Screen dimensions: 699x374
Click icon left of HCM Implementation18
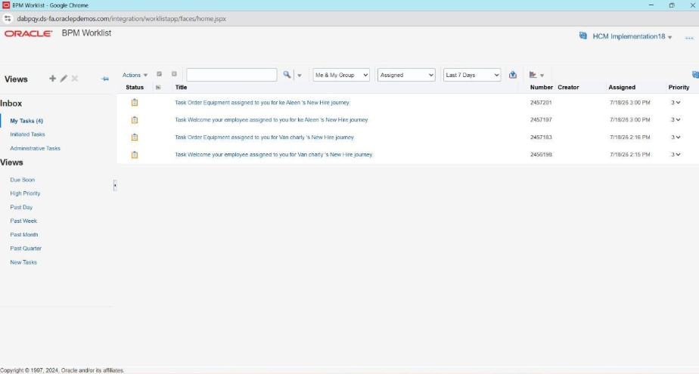(x=582, y=36)
